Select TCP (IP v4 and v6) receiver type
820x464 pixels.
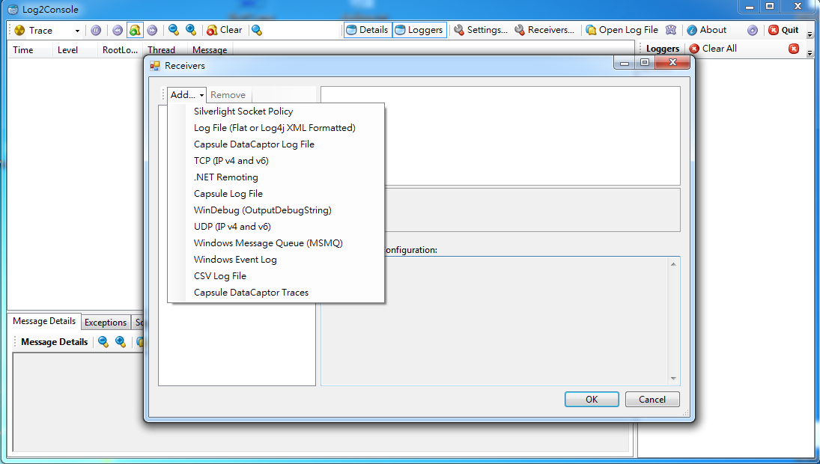[x=231, y=160]
